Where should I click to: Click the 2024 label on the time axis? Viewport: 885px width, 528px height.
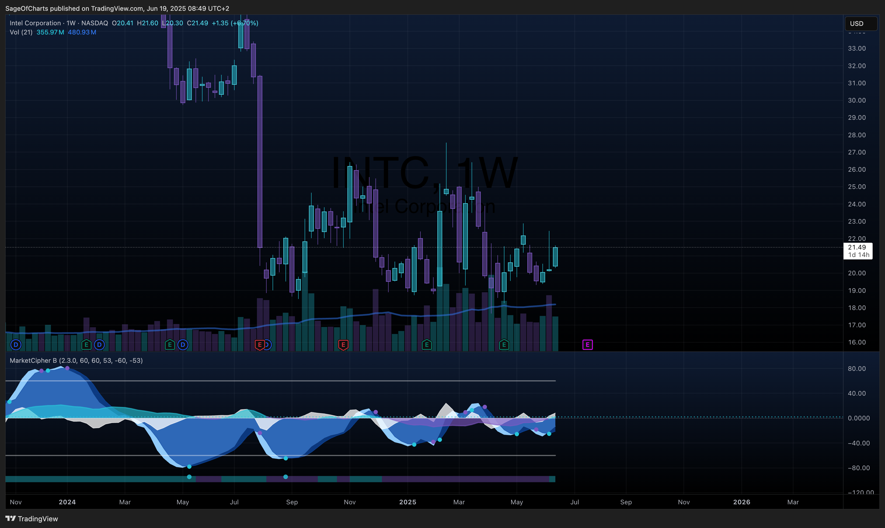67,502
